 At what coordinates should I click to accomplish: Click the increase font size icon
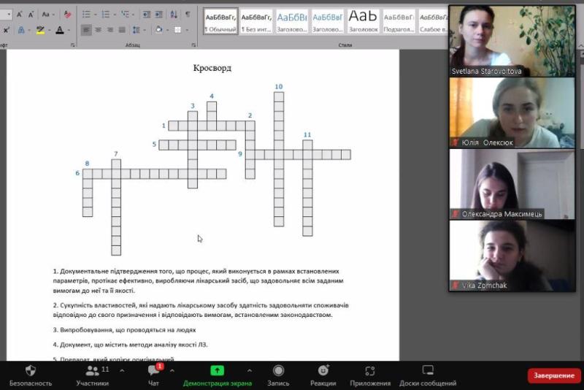[19, 15]
